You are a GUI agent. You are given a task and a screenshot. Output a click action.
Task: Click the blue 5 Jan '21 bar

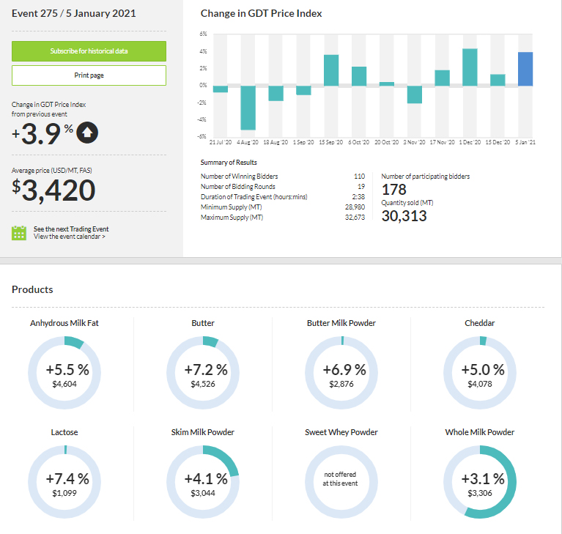[525, 69]
